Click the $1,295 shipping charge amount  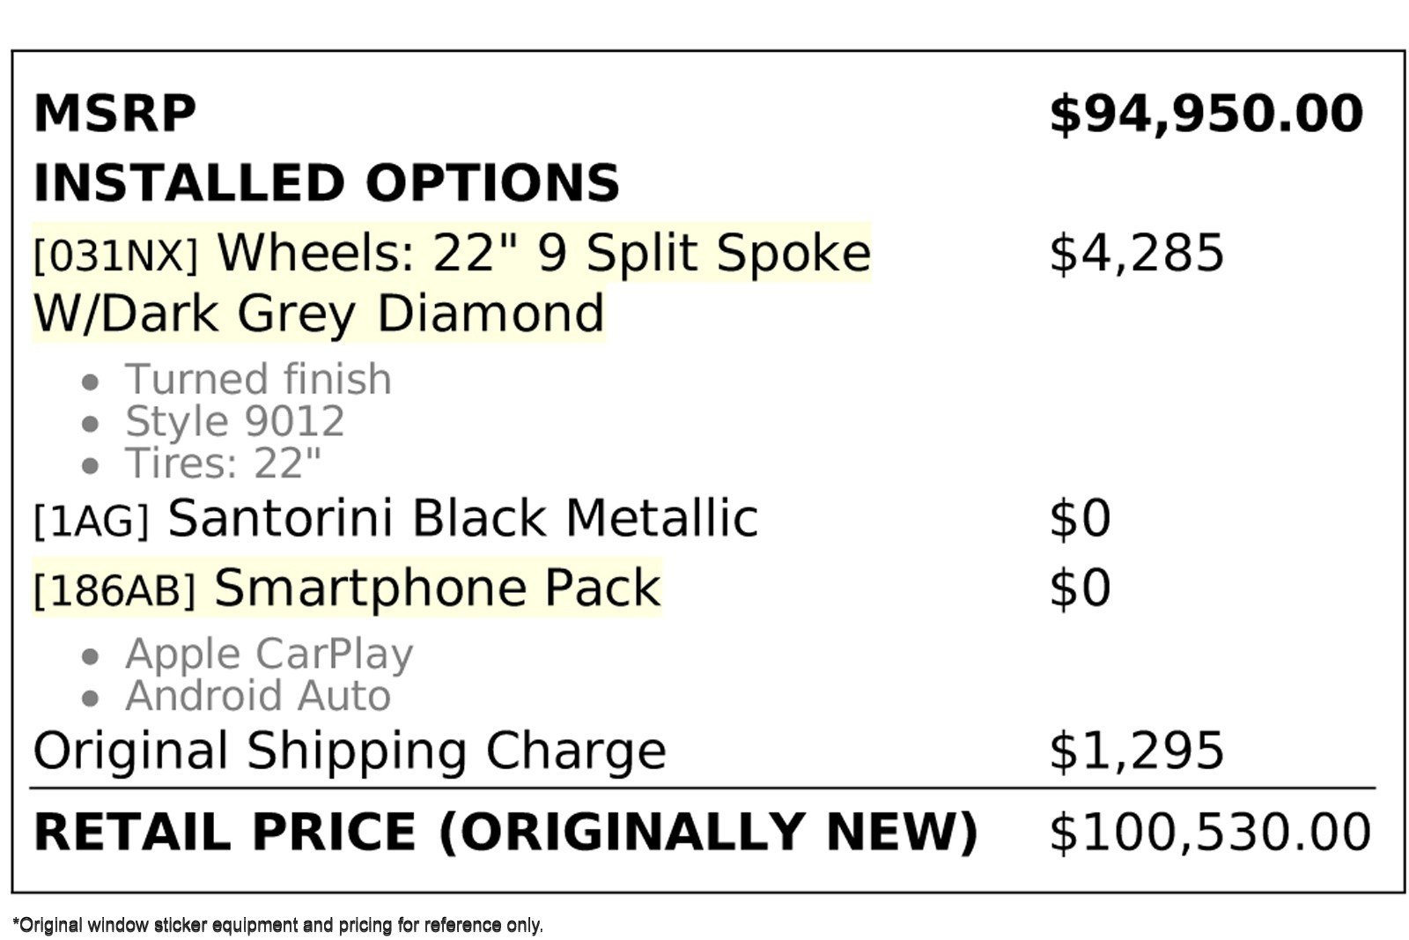1136,751
